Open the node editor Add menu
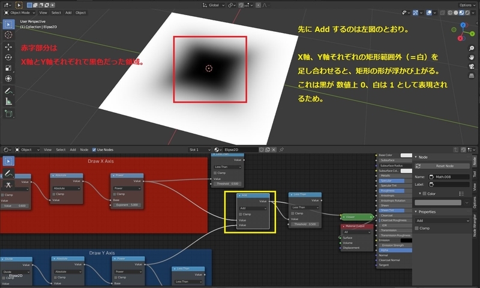The image size is (480, 288). pyautogui.click(x=73, y=149)
